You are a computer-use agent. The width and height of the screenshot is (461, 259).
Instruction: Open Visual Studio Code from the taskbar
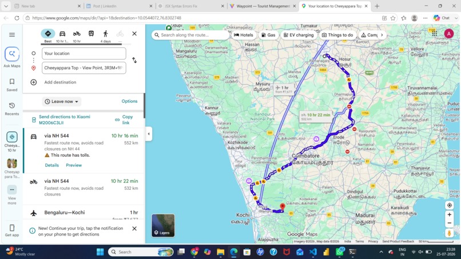pyautogui.click(x=313, y=252)
